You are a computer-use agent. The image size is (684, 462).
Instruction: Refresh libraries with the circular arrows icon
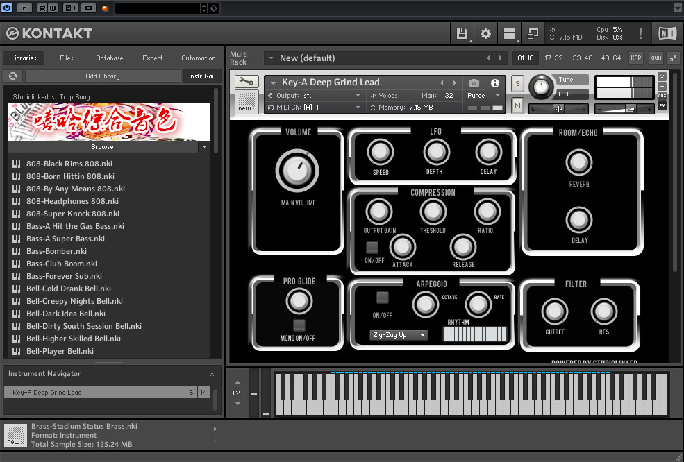[x=12, y=76]
